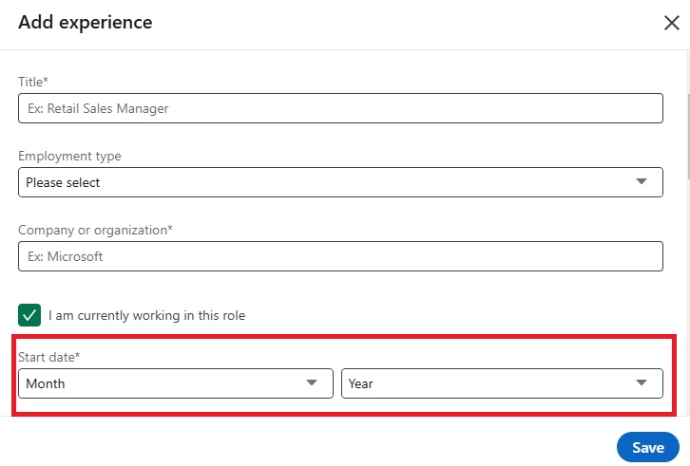Click the 'Employment type' label

(69, 156)
